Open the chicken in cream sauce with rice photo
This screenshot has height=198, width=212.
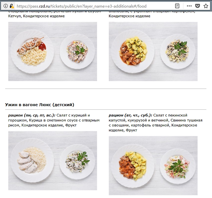53,161
